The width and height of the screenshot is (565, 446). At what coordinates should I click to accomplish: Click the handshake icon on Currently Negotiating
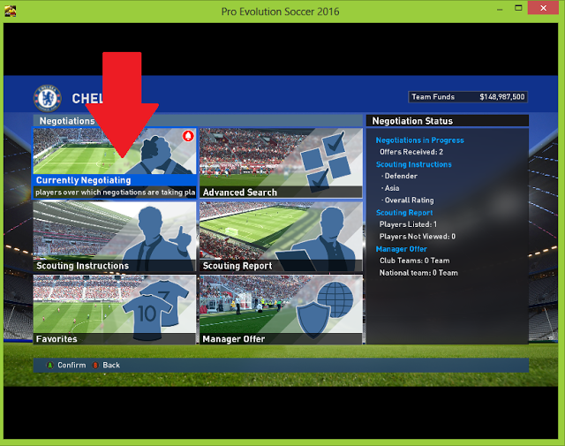159,155
